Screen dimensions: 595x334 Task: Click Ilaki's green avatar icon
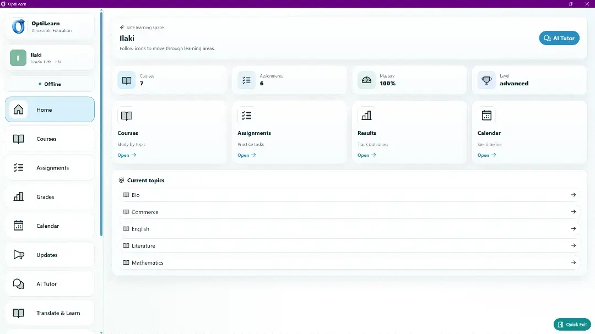click(x=18, y=58)
